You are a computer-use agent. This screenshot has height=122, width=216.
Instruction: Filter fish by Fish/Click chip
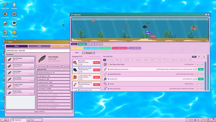[x=146, y=60]
